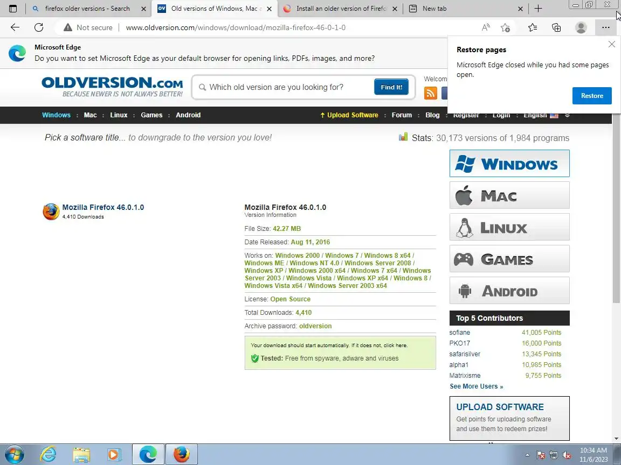The image size is (621, 465).
Task: Reload the page with the refresh icon
Action: point(38,27)
